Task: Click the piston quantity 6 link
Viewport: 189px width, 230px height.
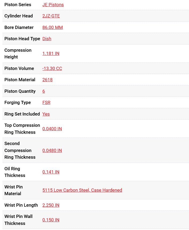Action: (x=44, y=91)
